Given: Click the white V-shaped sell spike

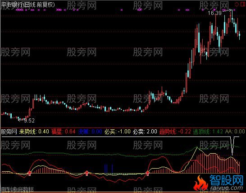Looking at the screenshot, I should tap(232, 146).
